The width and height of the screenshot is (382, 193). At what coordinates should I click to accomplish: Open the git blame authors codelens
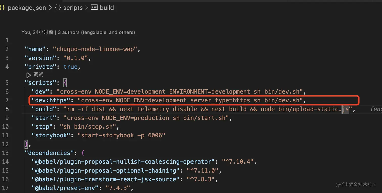(78, 32)
